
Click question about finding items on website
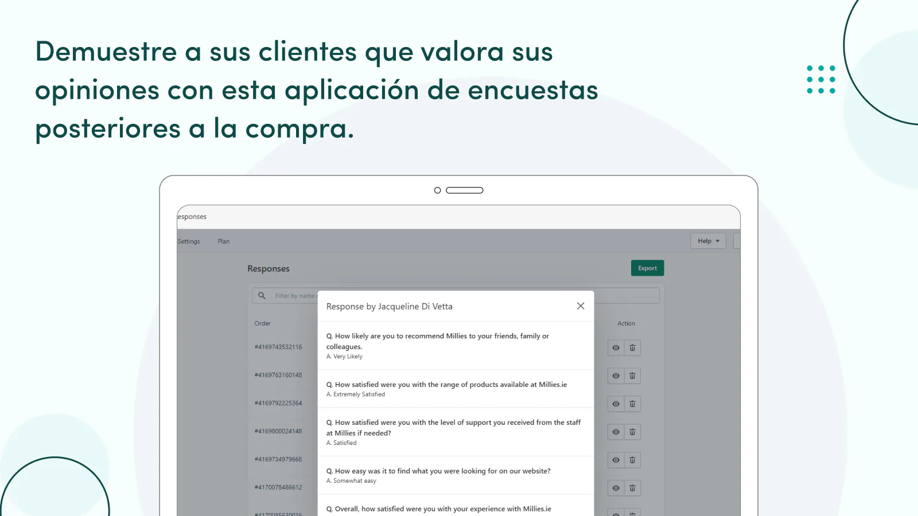click(x=438, y=471)
